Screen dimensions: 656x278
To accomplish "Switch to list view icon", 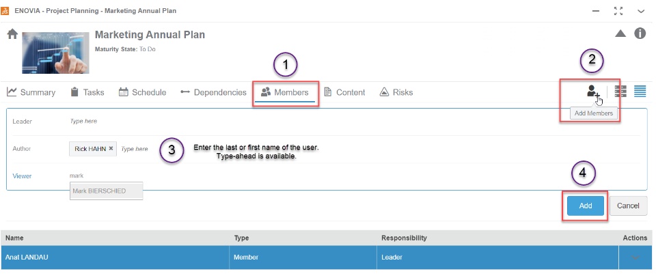I will (x=640, y=92).
